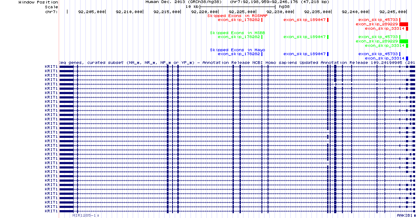Select the Skipped Exons in Mayo track title
Viewport: 416px width, 218px height.
pyautogui.click(x=237, y=50)
